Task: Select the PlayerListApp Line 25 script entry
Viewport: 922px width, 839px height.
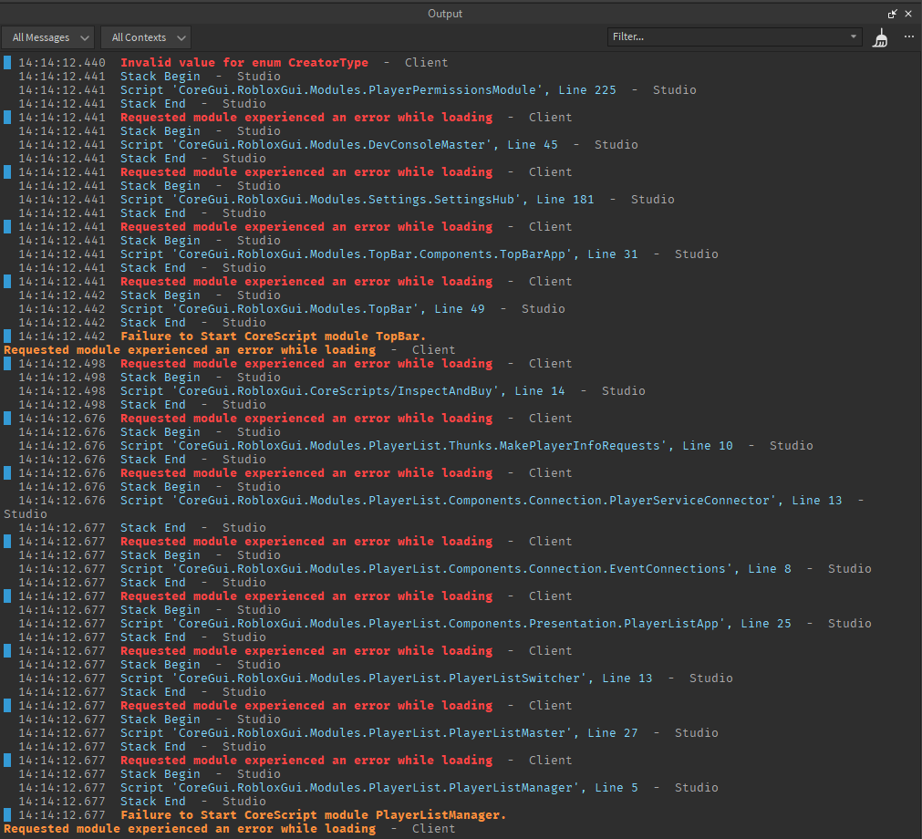Action: coord(456,623)
